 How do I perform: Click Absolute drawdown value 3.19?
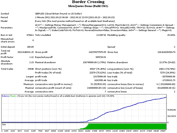click(32, 62)
